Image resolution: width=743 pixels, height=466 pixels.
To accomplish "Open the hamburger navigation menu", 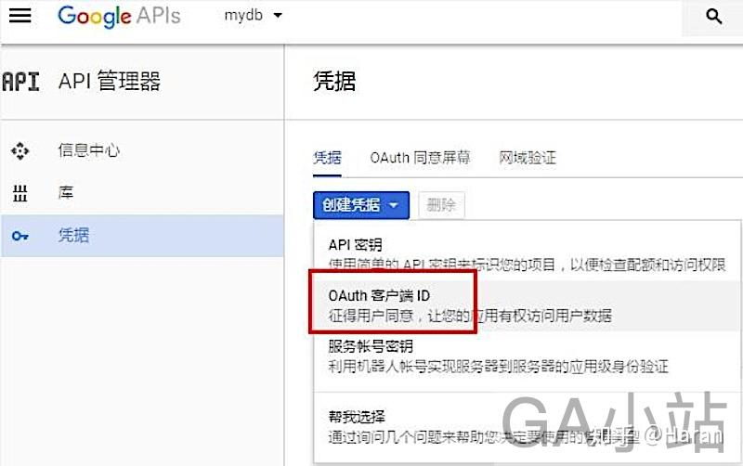I will (x=20, y=16).
